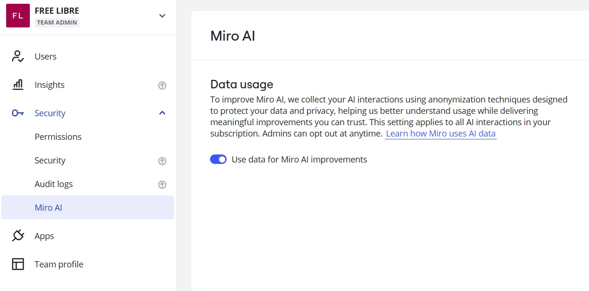
Task: Click the Team profile layout icon
Action: coord(18,264)
